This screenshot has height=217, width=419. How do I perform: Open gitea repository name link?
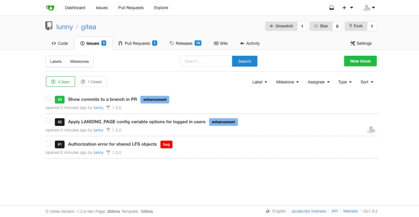point(89,27)
